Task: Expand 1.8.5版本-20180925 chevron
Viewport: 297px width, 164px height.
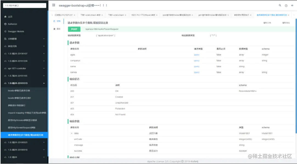Action: point(44,142)
